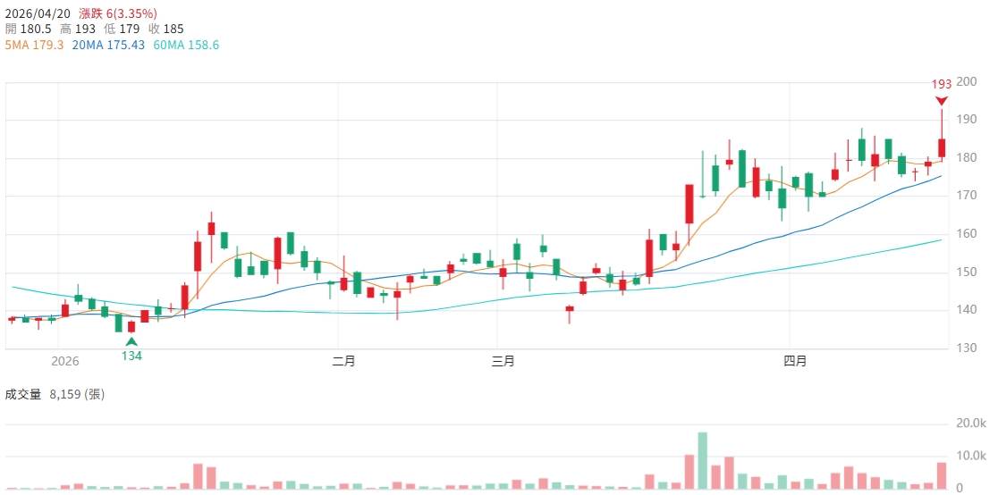Click the 20.0k volume axis label

pos(971,423)
